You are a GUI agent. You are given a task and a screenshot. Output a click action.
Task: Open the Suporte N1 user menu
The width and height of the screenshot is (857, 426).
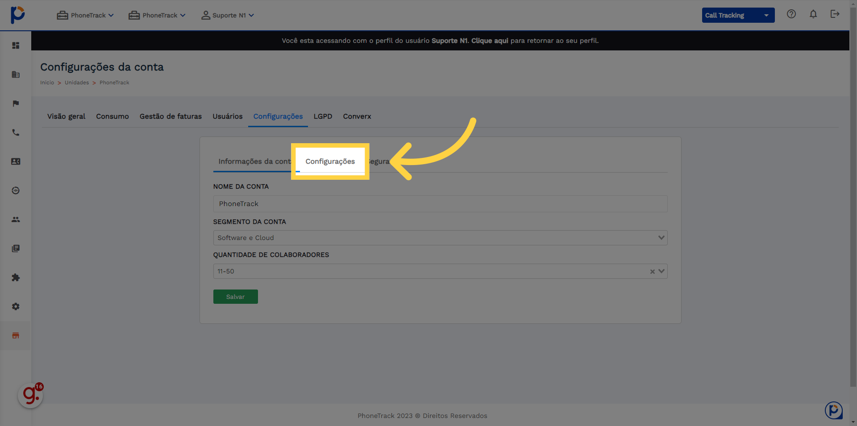(228, 15)
